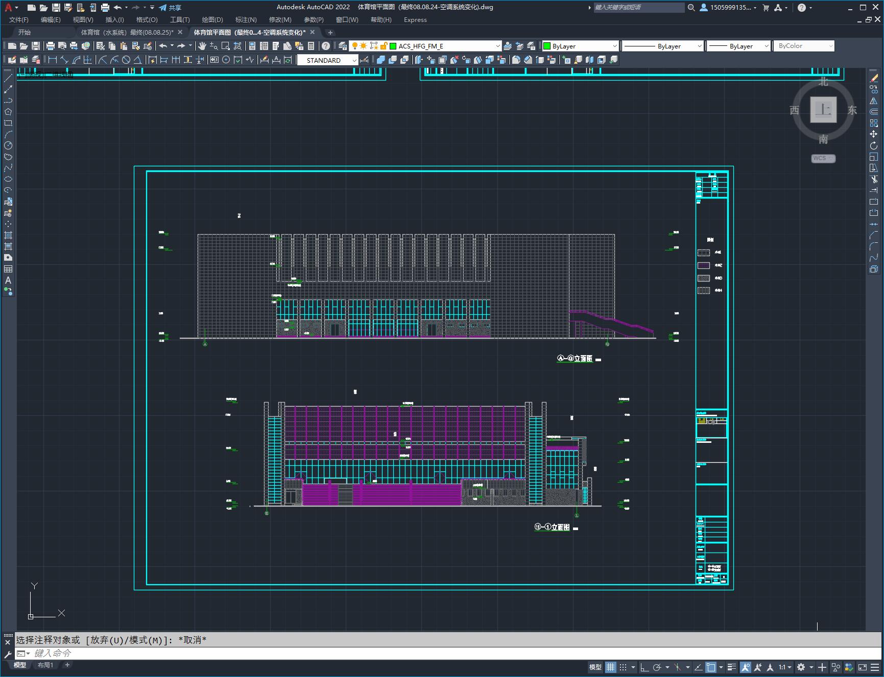The image size is (884, 677).
Task: Click the Plot printer icon in toolbar
Action: tap(50, 46)
